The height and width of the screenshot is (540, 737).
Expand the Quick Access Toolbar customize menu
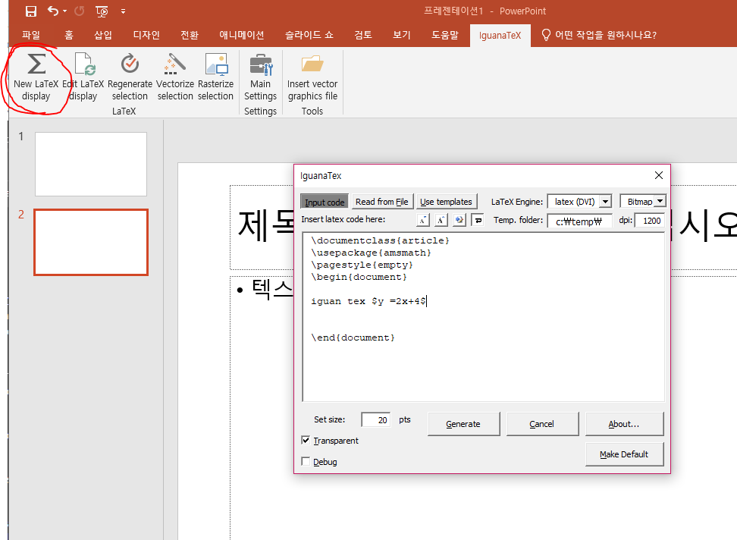(x=123, y=11)
